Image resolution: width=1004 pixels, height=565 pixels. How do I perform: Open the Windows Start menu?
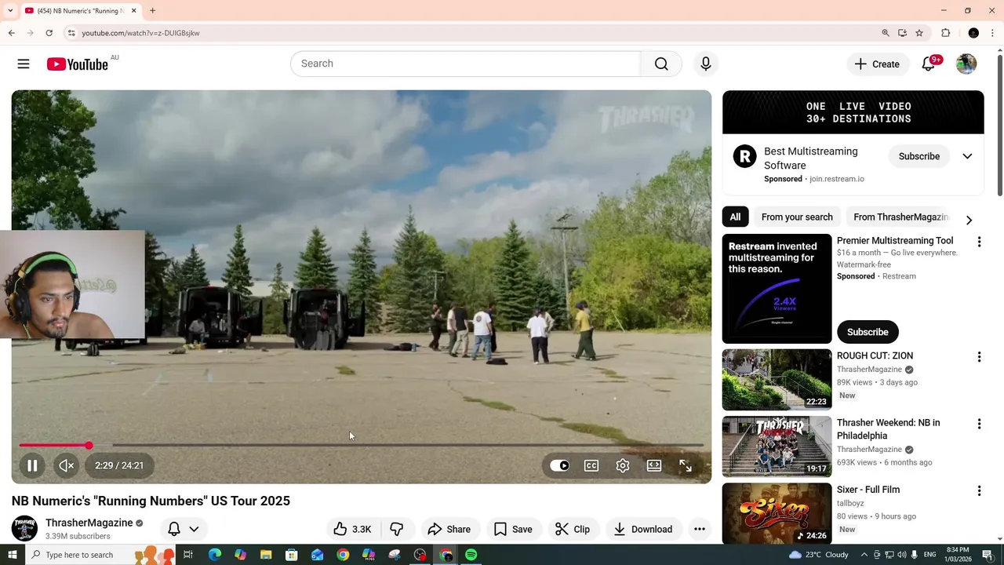pos(12,555)
